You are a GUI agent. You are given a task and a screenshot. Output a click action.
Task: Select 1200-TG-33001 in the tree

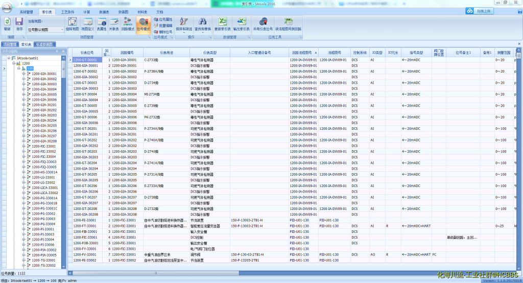coord(44,261)
